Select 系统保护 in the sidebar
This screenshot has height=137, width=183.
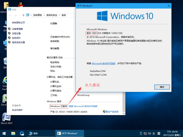coord(16,38)
